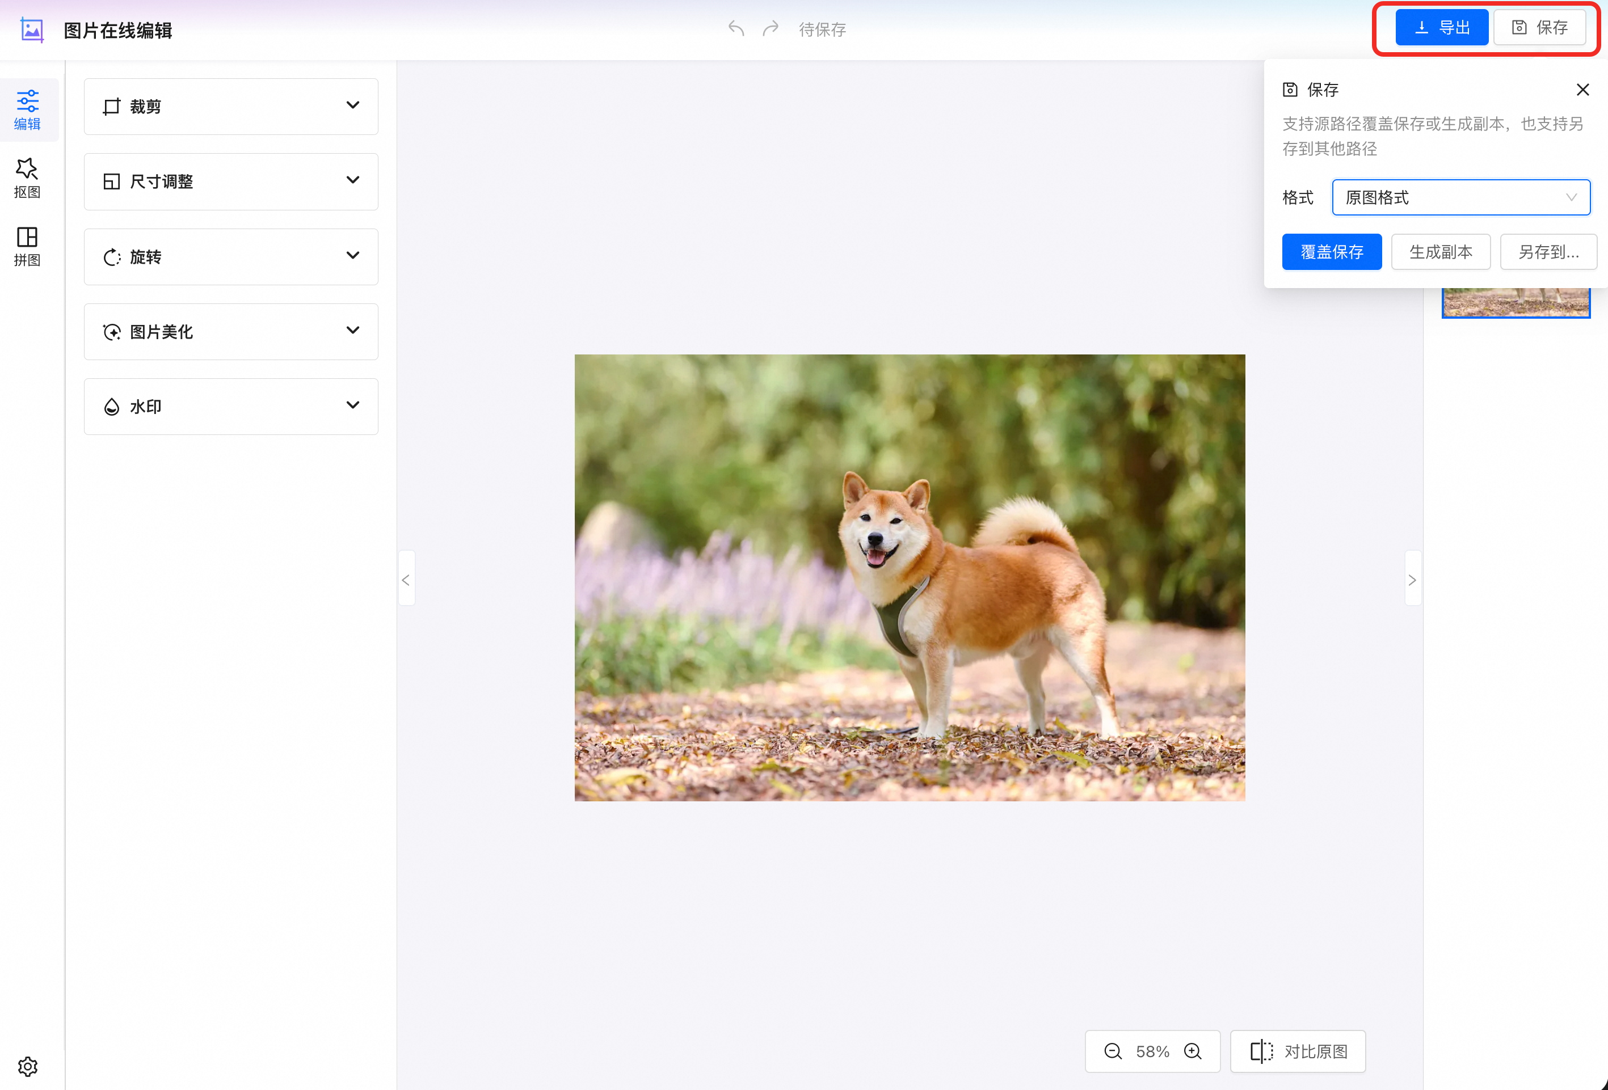Click the 导出 export button
The height and width of the screenshot is (1090, 1608).
pos(1441,27)
